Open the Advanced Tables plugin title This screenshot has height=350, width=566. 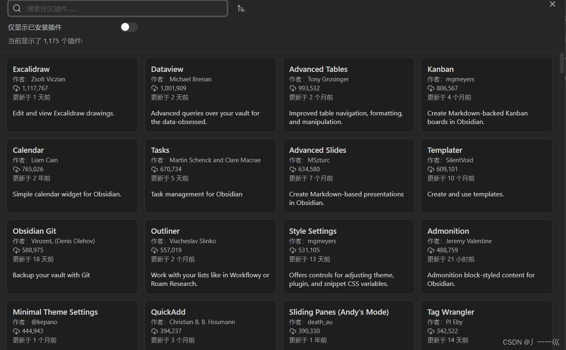[x=318, y=69]
